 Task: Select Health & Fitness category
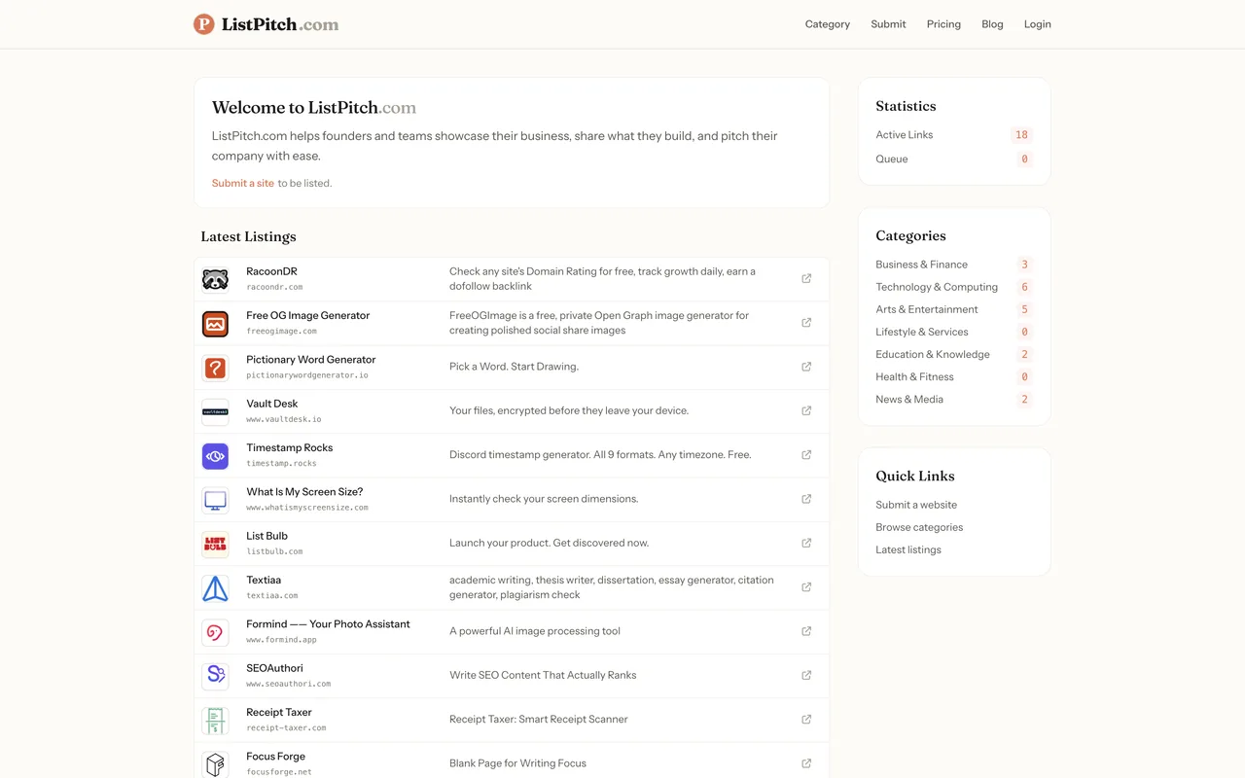click(914, 376)
